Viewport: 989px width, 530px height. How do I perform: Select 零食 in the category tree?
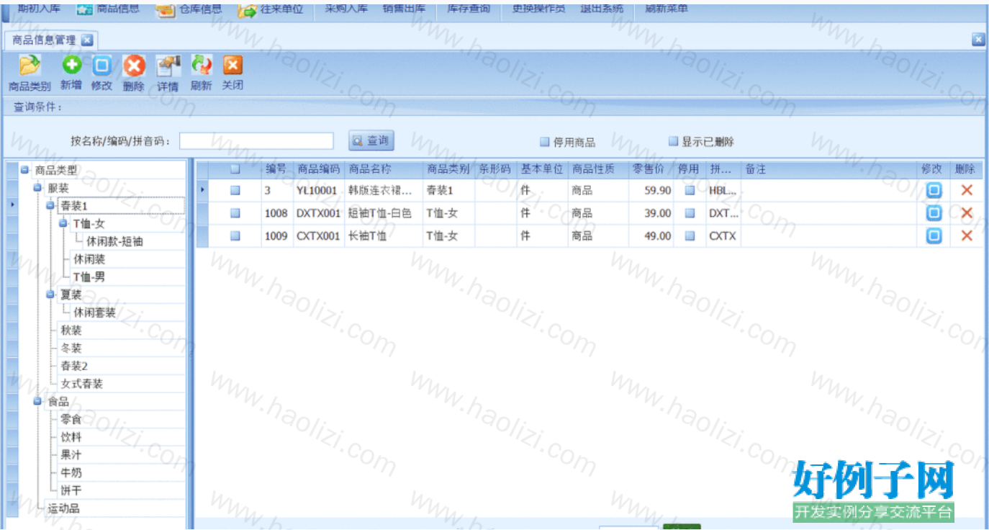tap(71, 419)
